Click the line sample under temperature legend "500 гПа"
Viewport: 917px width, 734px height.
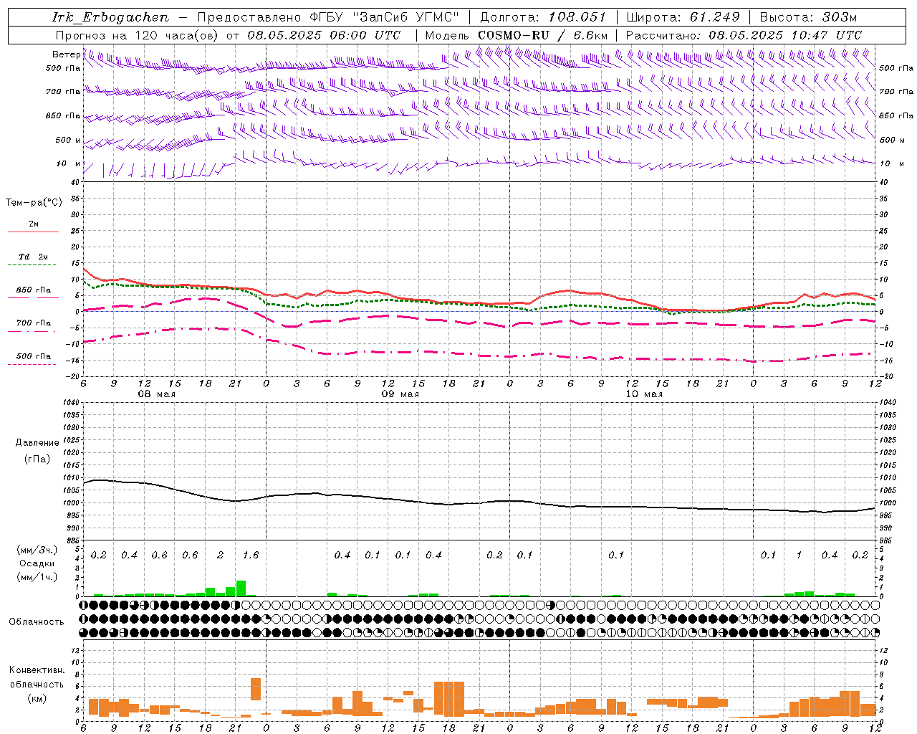tap(33, 364)
